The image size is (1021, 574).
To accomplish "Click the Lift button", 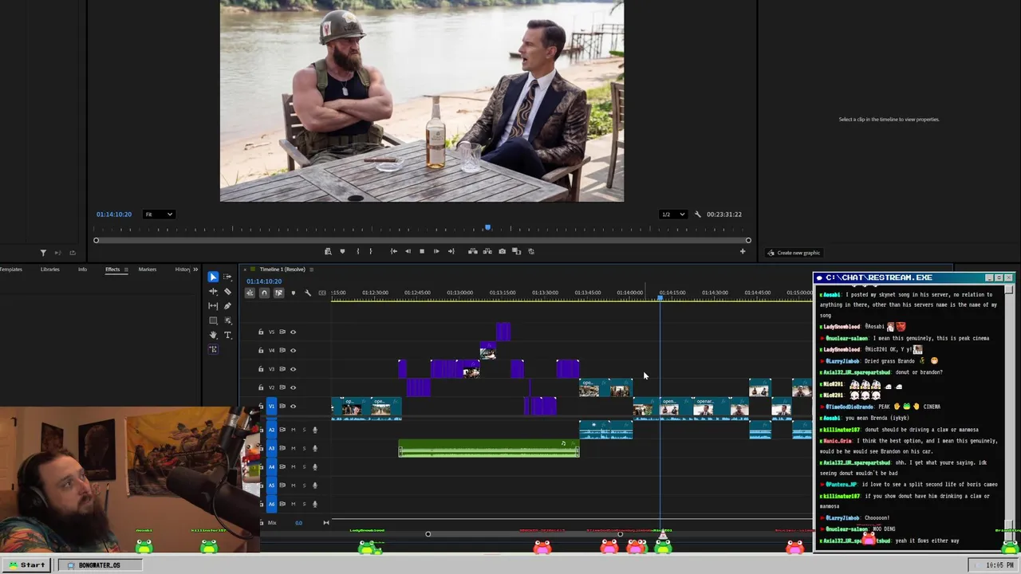I will pos(473,251).
